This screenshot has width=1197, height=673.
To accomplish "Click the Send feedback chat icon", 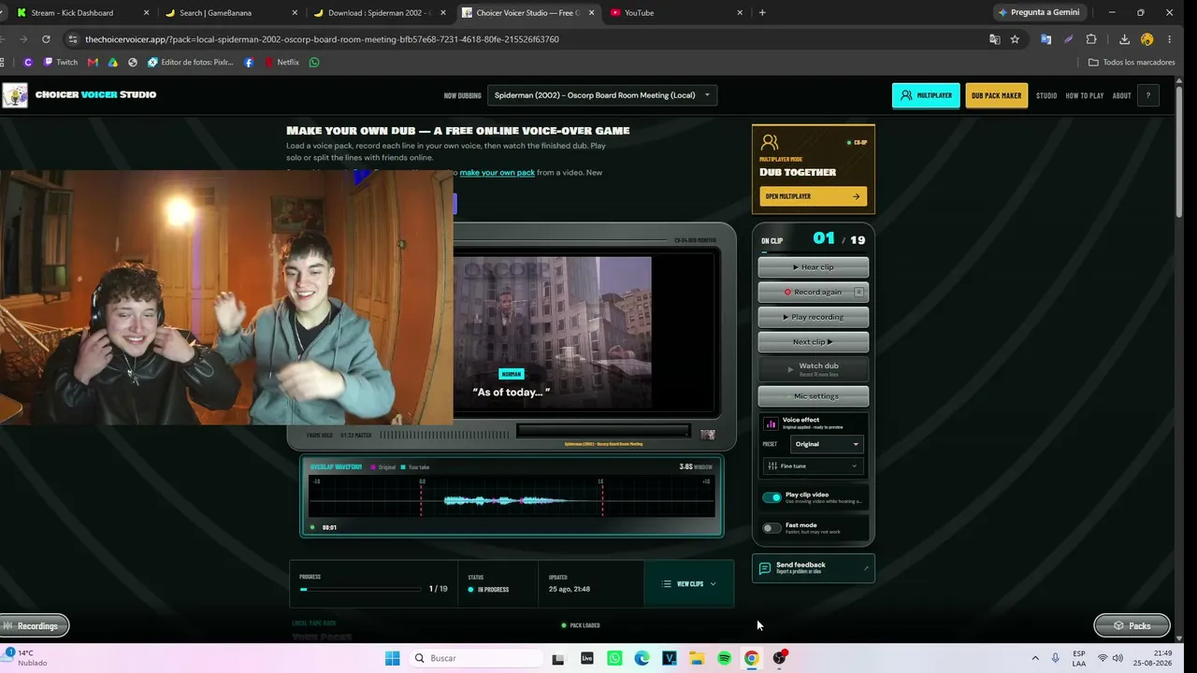I will [765, 568].
